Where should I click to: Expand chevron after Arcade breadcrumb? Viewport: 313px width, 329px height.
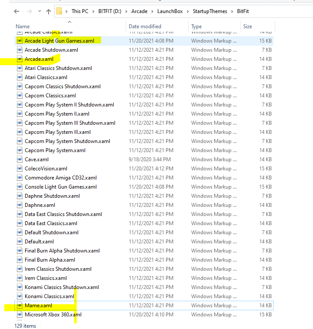pos(152,11)
